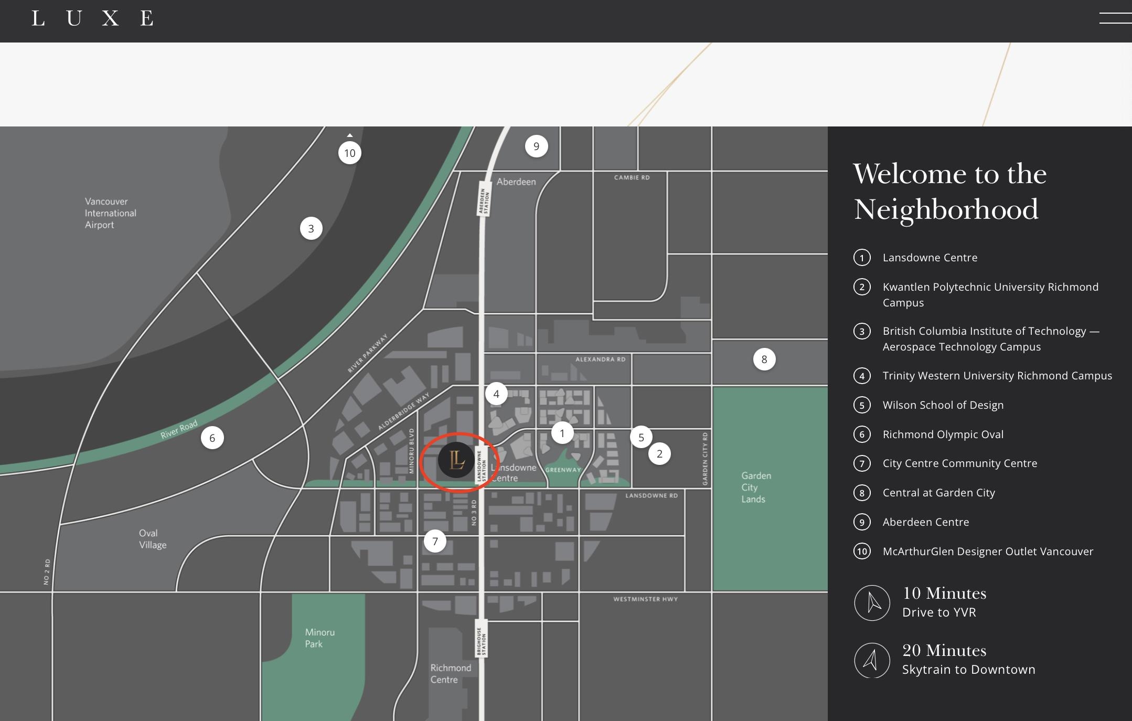The image size is (1132, 721).
Task: Click the Garden City Rd road label
Action: point(705,459)
